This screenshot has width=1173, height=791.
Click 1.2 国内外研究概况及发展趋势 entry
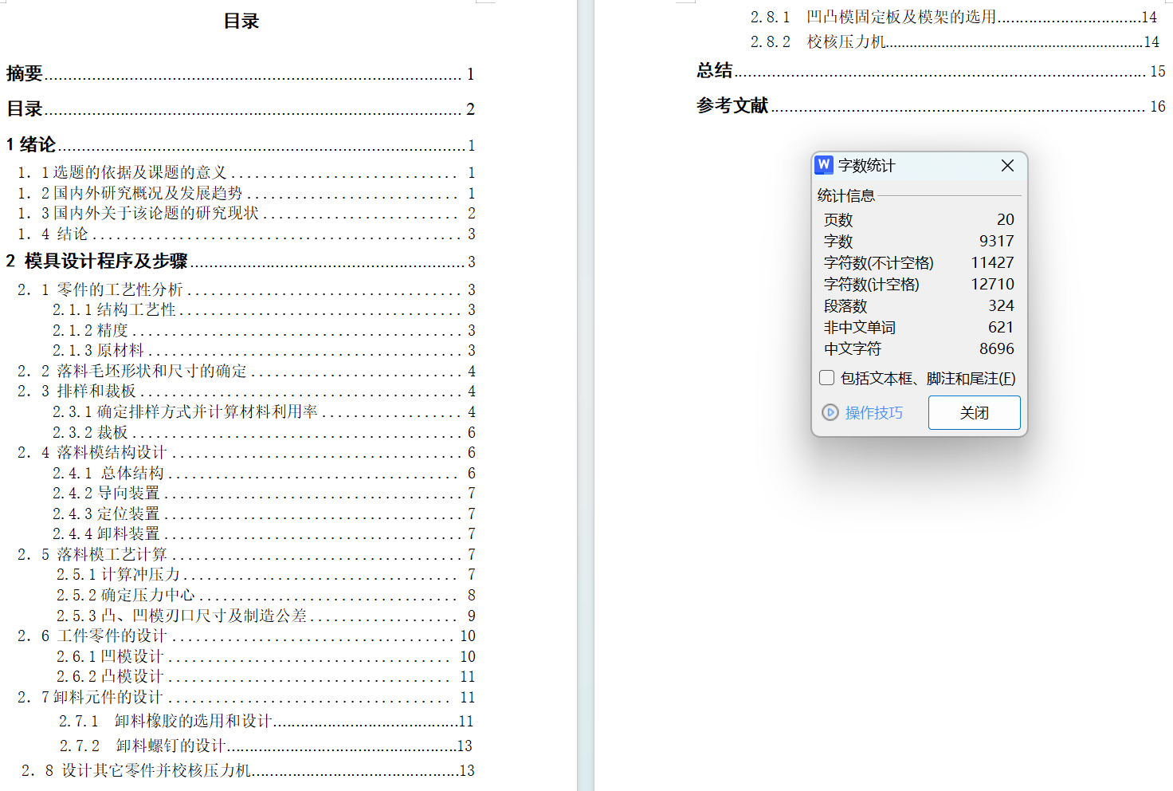[246, 193]
